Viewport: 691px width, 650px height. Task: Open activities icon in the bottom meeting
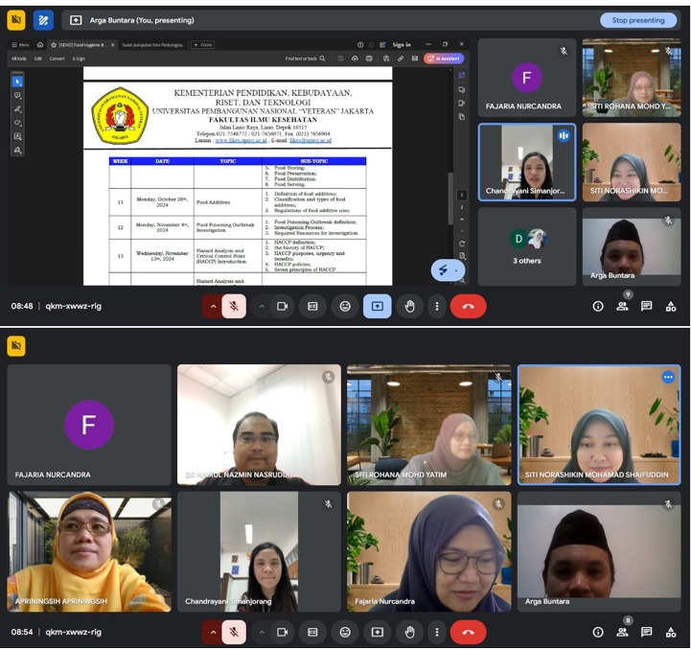point(671,633)
